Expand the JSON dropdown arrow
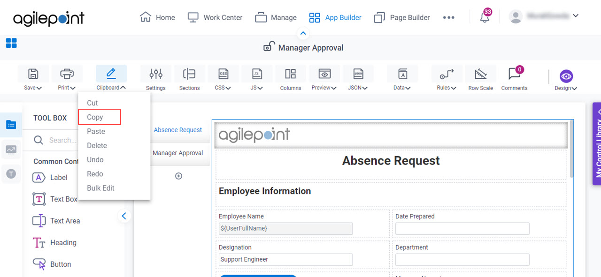Screen dimensions: 601x277 point(365,88)
